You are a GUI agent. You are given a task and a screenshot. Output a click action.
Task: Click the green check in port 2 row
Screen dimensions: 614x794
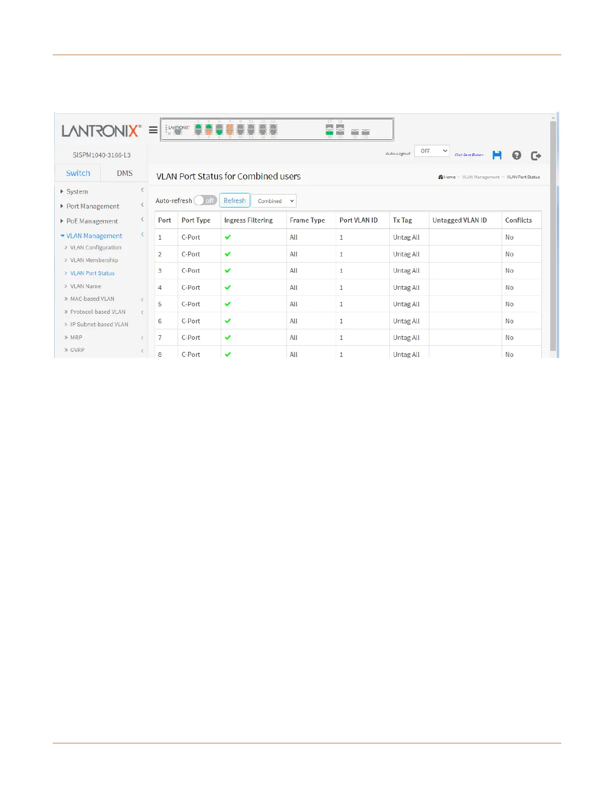point(228,254)
